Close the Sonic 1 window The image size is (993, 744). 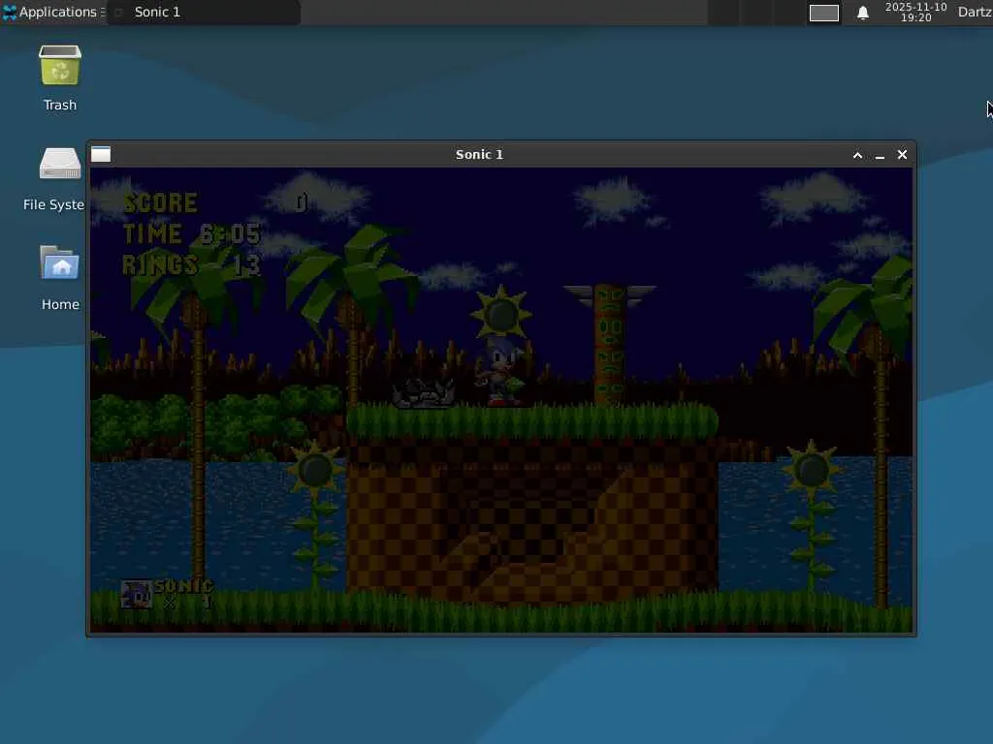[903, 154]
